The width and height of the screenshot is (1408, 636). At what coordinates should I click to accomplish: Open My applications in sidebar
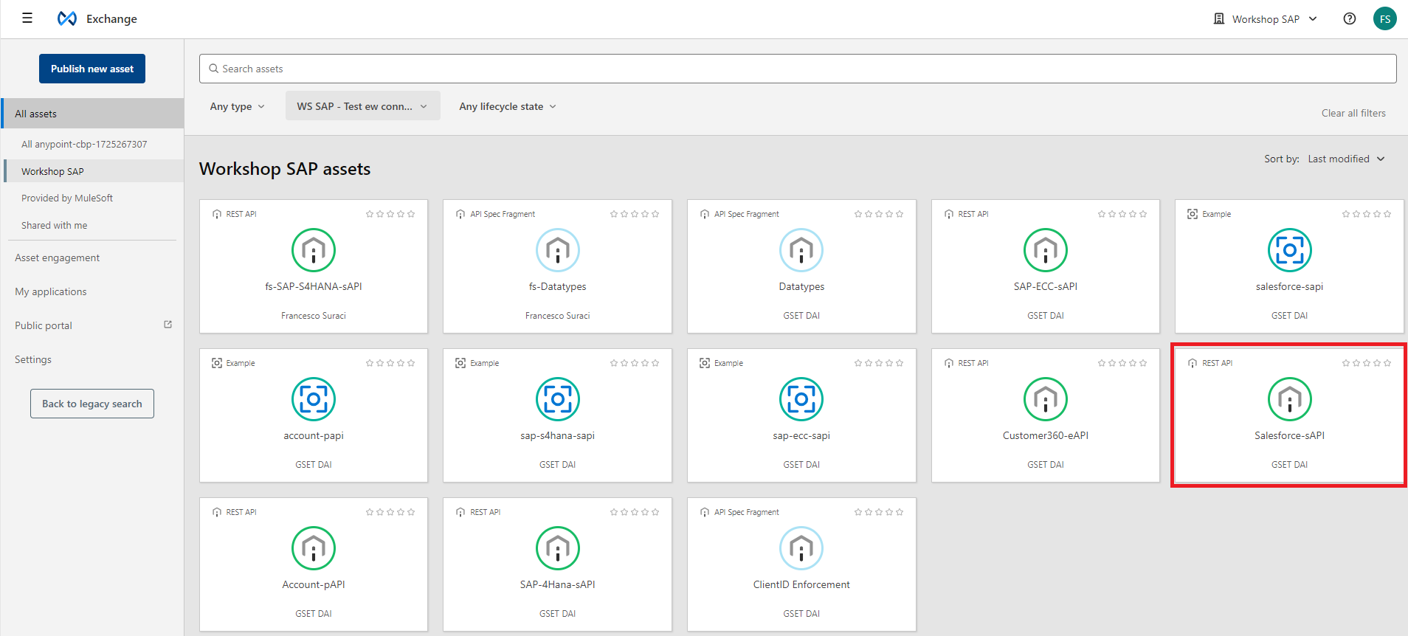click(50, 291)
